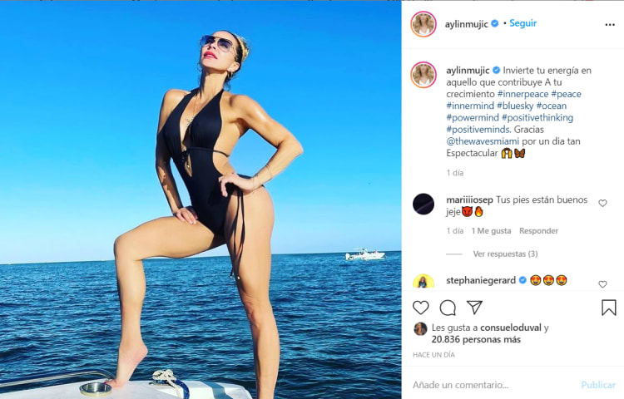Focus the Añade un comentario field
624x399 pixels.
[493, 385]
